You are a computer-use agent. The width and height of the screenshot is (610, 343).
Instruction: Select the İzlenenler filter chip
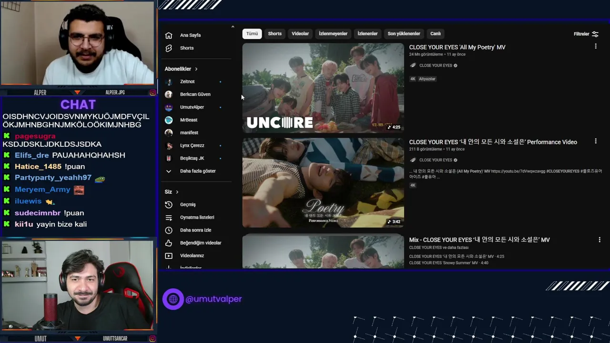[367, 34]
